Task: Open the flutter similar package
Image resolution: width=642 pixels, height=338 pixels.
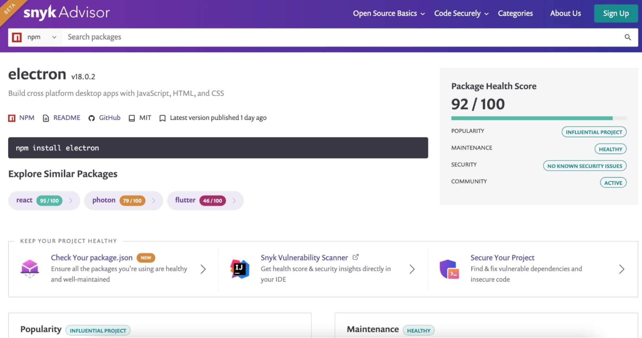Action: coord(185,200)
